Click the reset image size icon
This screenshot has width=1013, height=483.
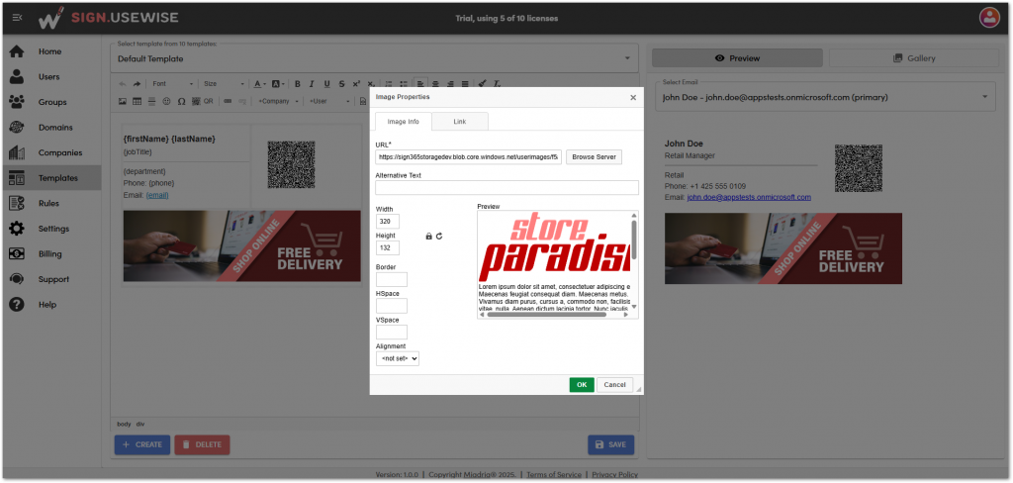pos(438,237)
